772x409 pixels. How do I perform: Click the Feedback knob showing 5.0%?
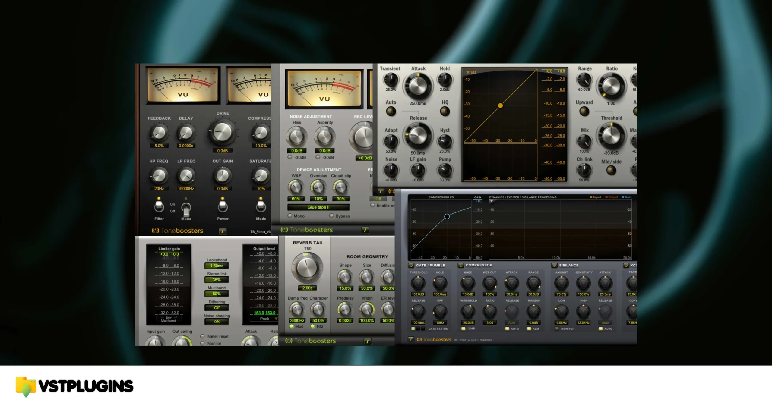pos(159,133)
